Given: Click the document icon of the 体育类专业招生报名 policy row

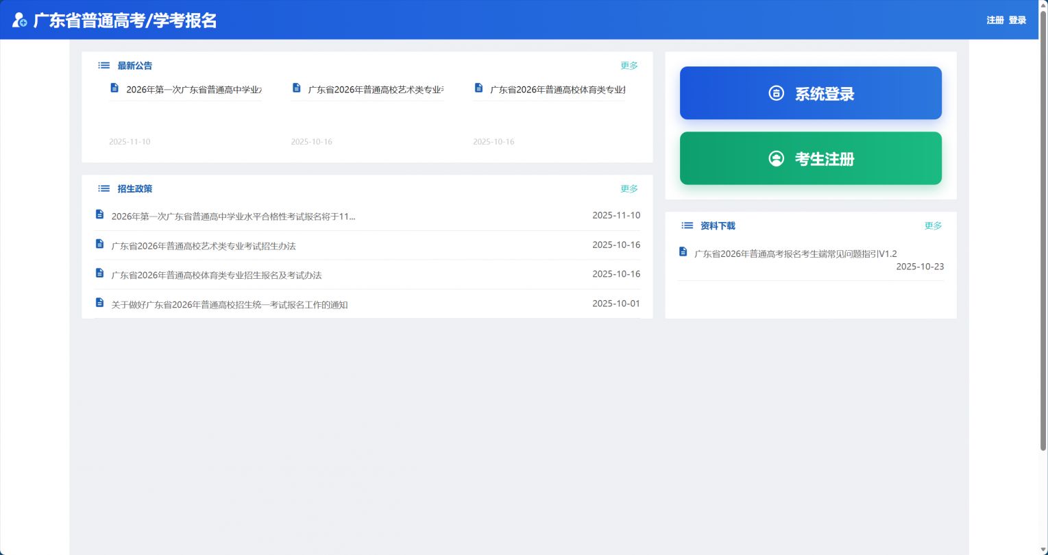Looking at the screenshot, I should (99, 273).
